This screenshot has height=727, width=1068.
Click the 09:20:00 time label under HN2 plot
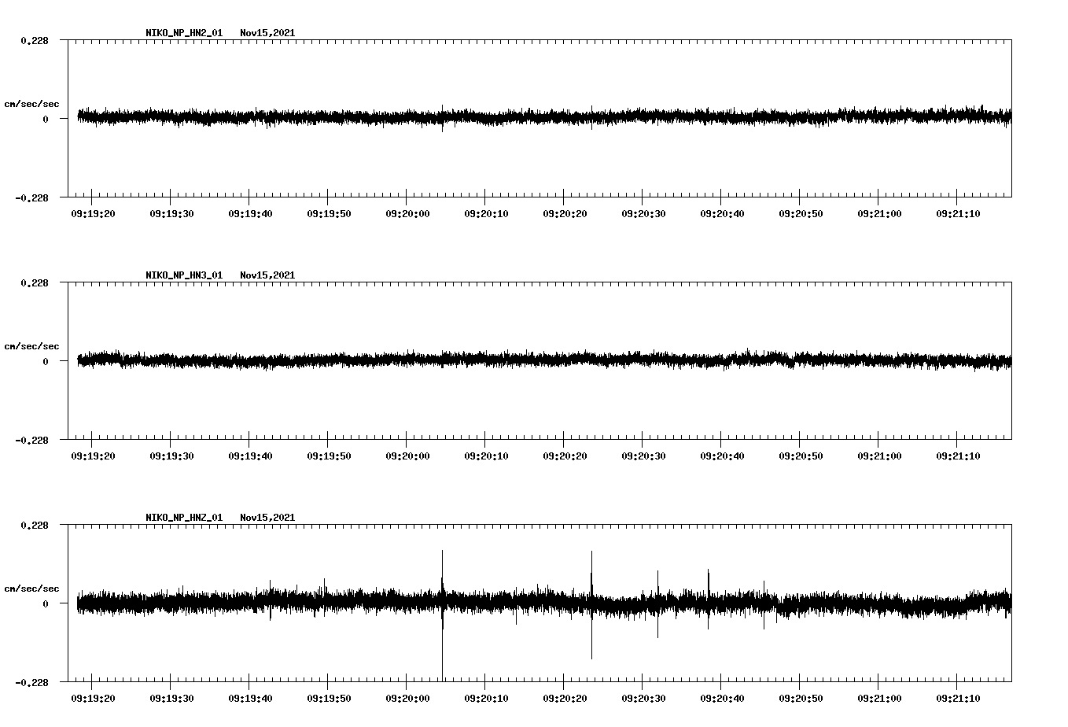click(x=407, y=213)
